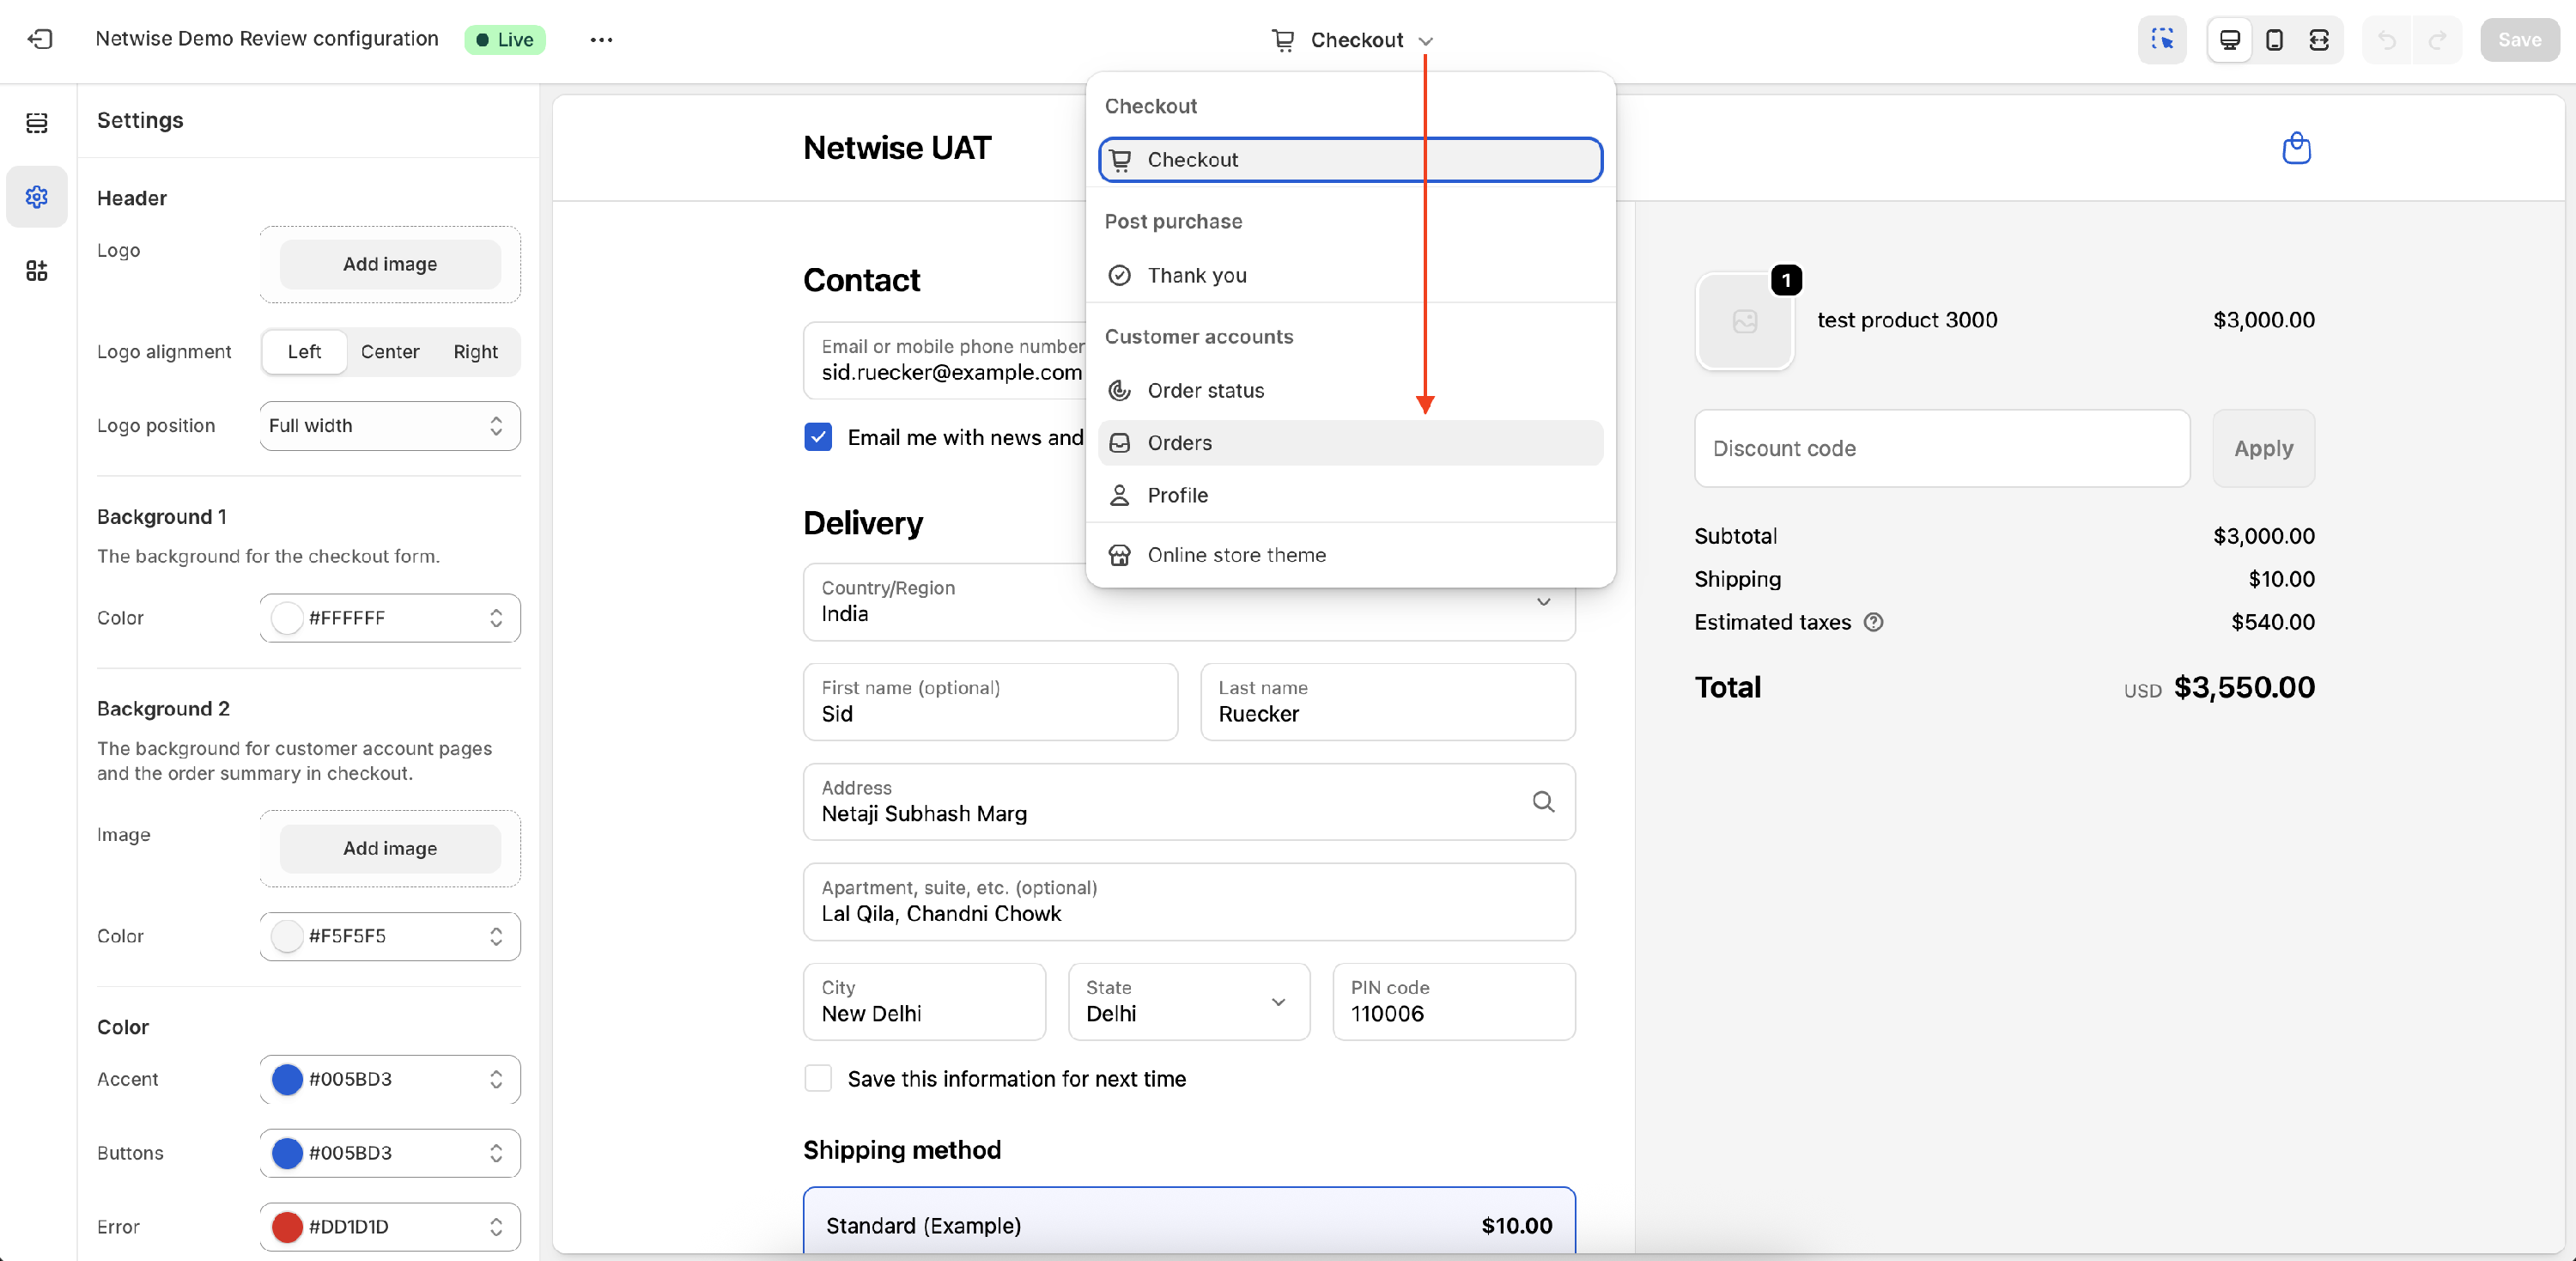The width and height of the screenshot is (2576, 1261).
Task: Click the shopping bag cart icon
Action: click(x=2296, y=148)
